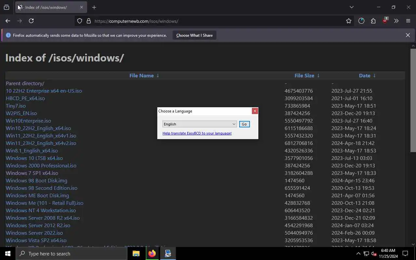The width and height of the screenshot is (416, 260).
Task: Download Windows Server 2012 R2.iso
Action: [38, 225]
